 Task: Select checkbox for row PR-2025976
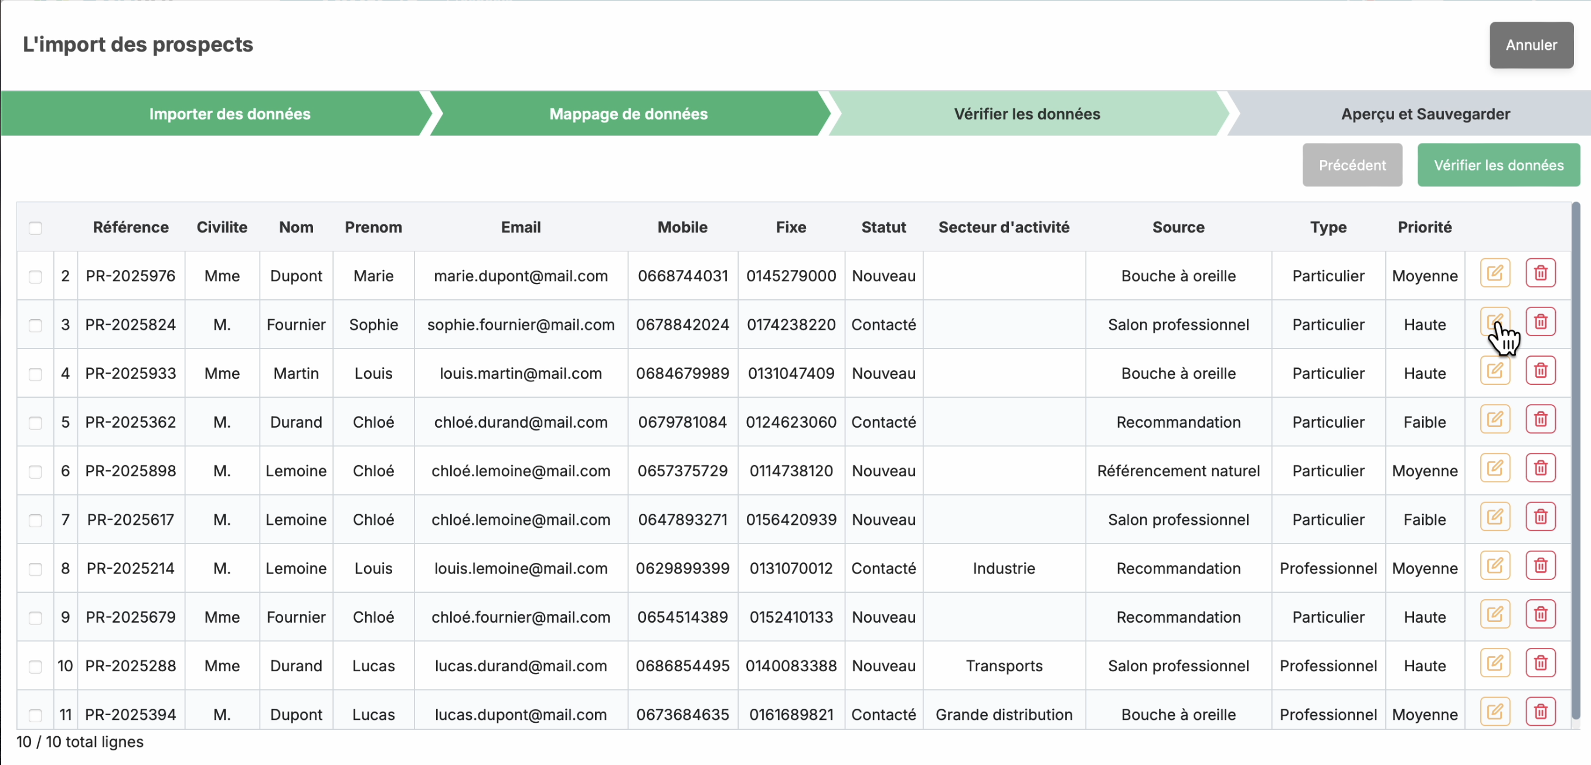click(35, 277)
